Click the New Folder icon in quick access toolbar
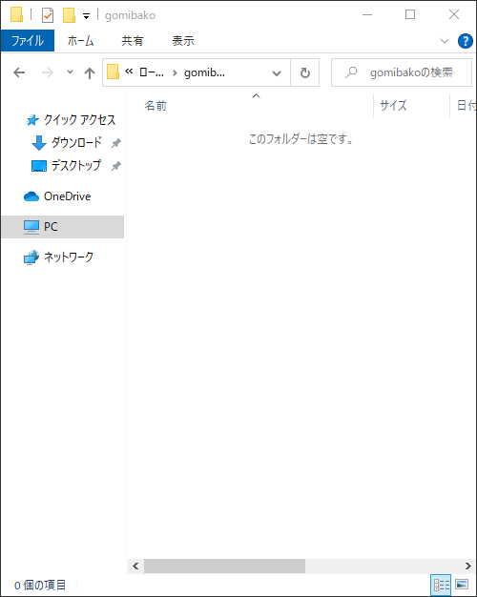 [x=69, y=15]
